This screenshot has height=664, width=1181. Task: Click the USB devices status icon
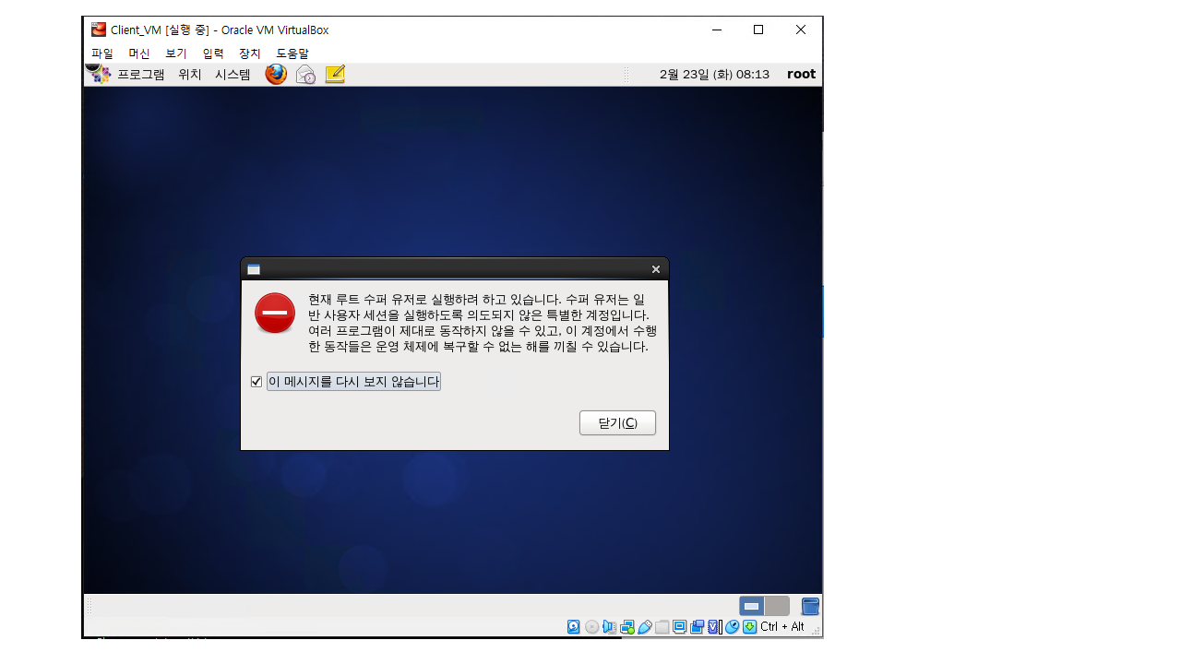645,627
